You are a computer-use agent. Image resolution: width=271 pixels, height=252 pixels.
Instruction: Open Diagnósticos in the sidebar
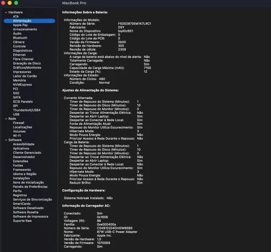pyautogui.click(x=22, y=51)
